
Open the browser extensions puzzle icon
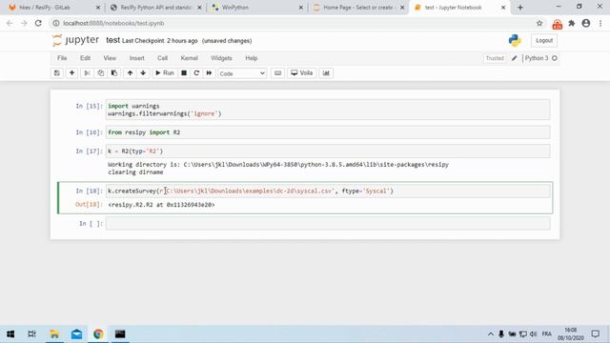pos(572,23)
